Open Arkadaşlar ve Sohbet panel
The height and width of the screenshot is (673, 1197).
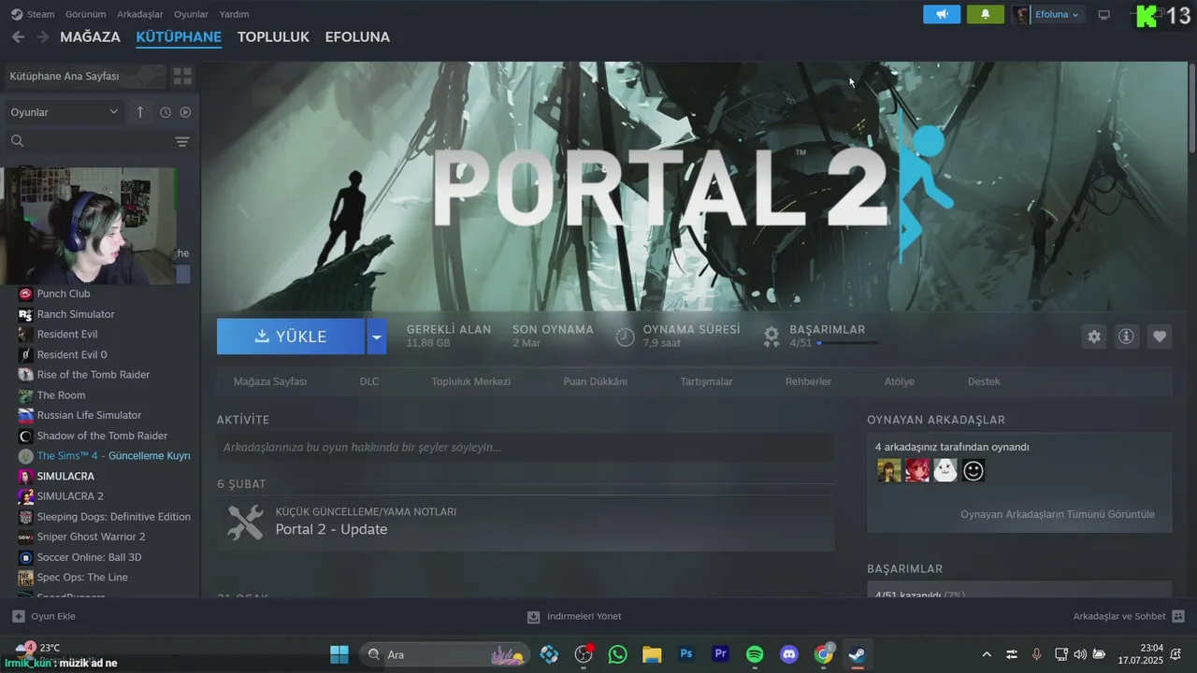tap(1129, 616)
